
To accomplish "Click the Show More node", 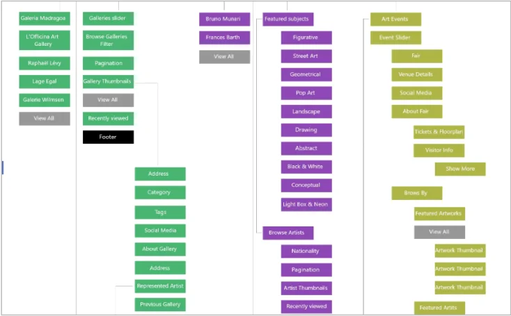I will [460, 169].
